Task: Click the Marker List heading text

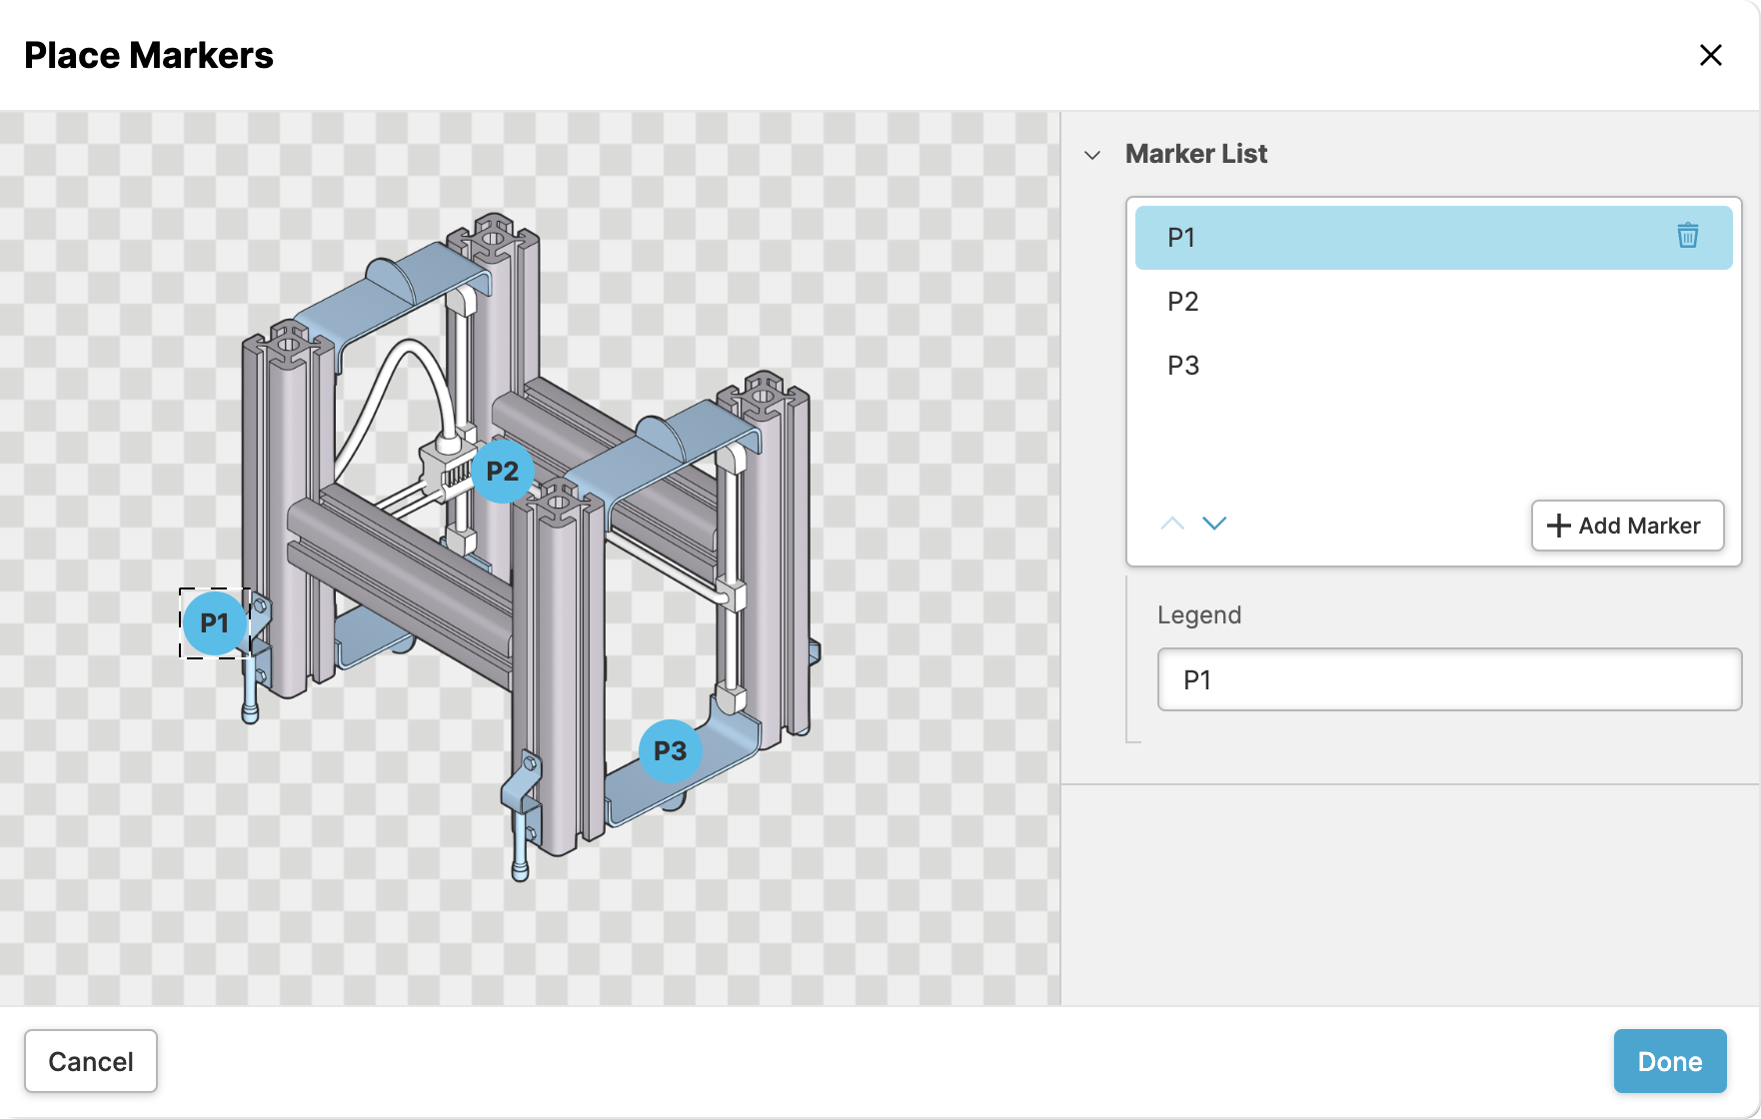Action: [1195, 154]
